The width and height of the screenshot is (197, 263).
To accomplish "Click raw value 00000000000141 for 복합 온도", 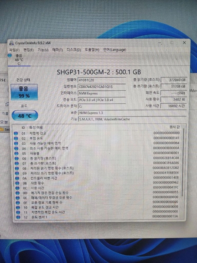I will pyautogui.click(x=166, y=138).
